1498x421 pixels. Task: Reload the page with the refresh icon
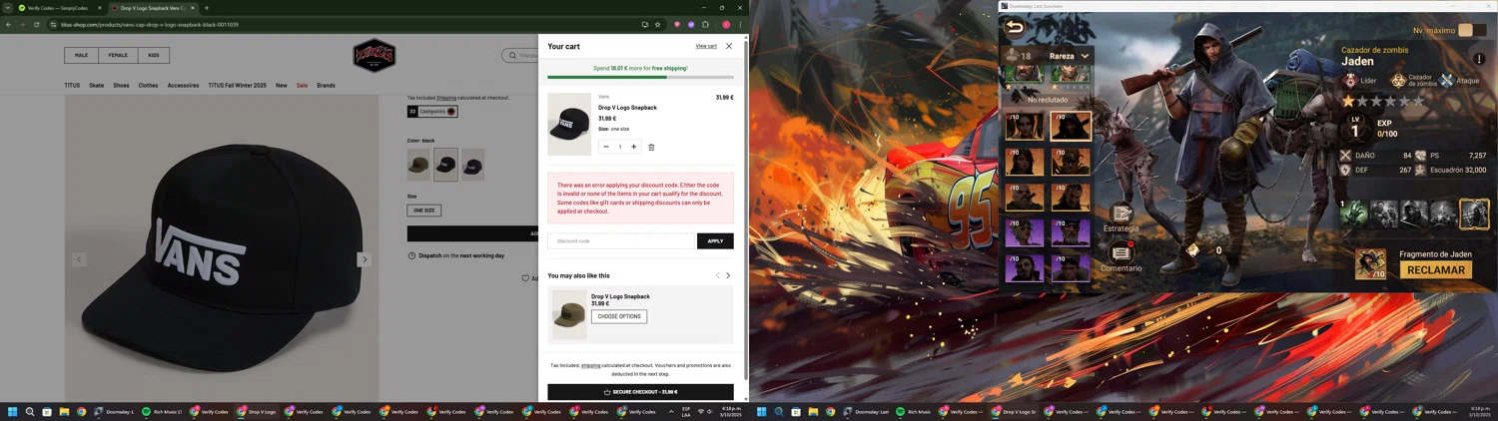37,24
